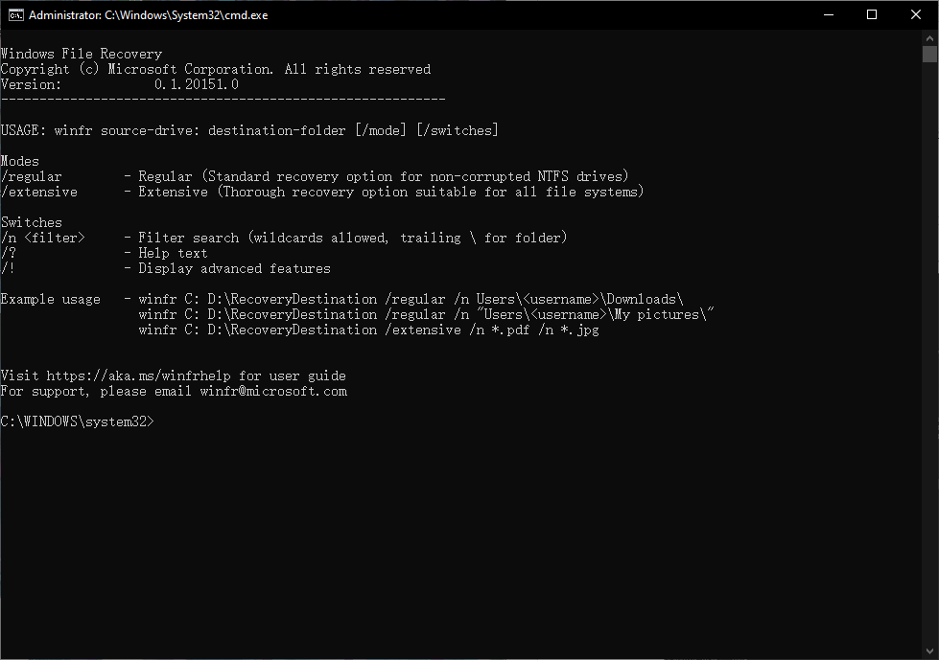Click the winfr@microsoft.com email address
This screenshot has width=939, height=660.
coord(273,391)
